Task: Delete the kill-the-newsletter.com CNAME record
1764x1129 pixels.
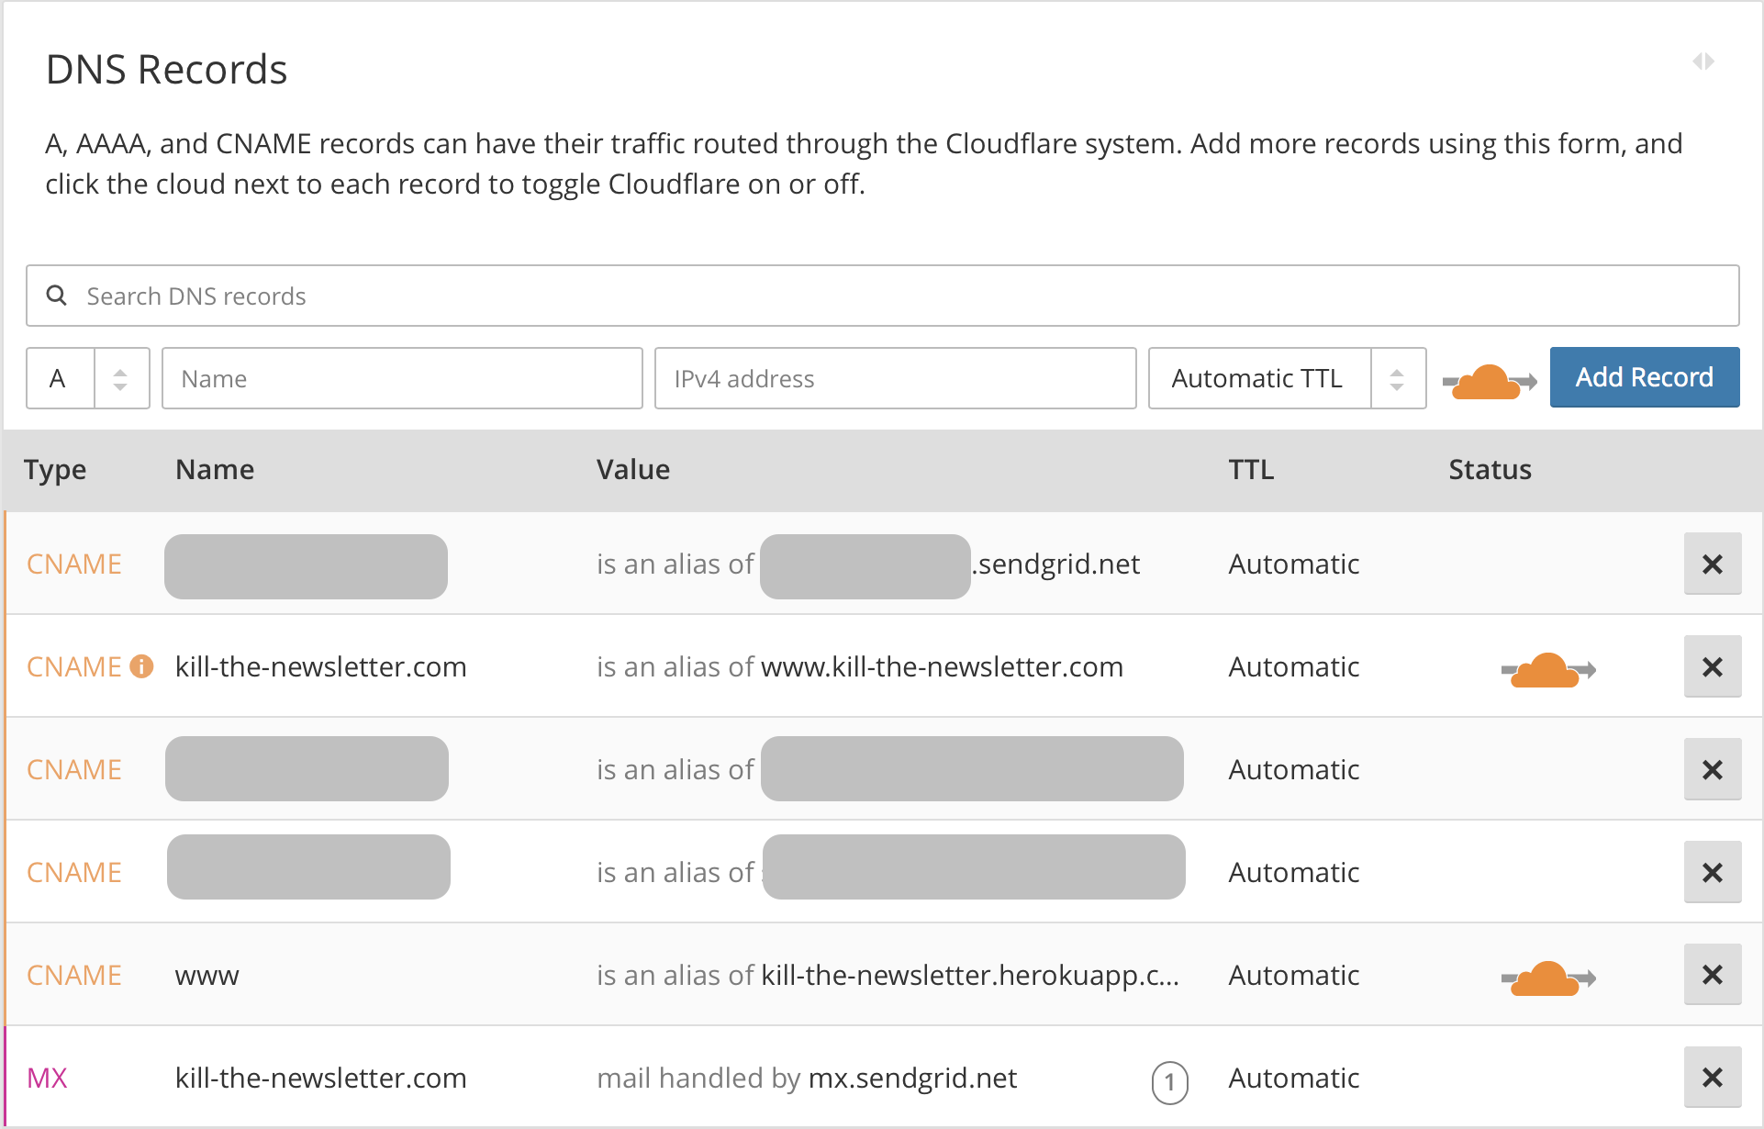Action: (x=1712, y=666)
